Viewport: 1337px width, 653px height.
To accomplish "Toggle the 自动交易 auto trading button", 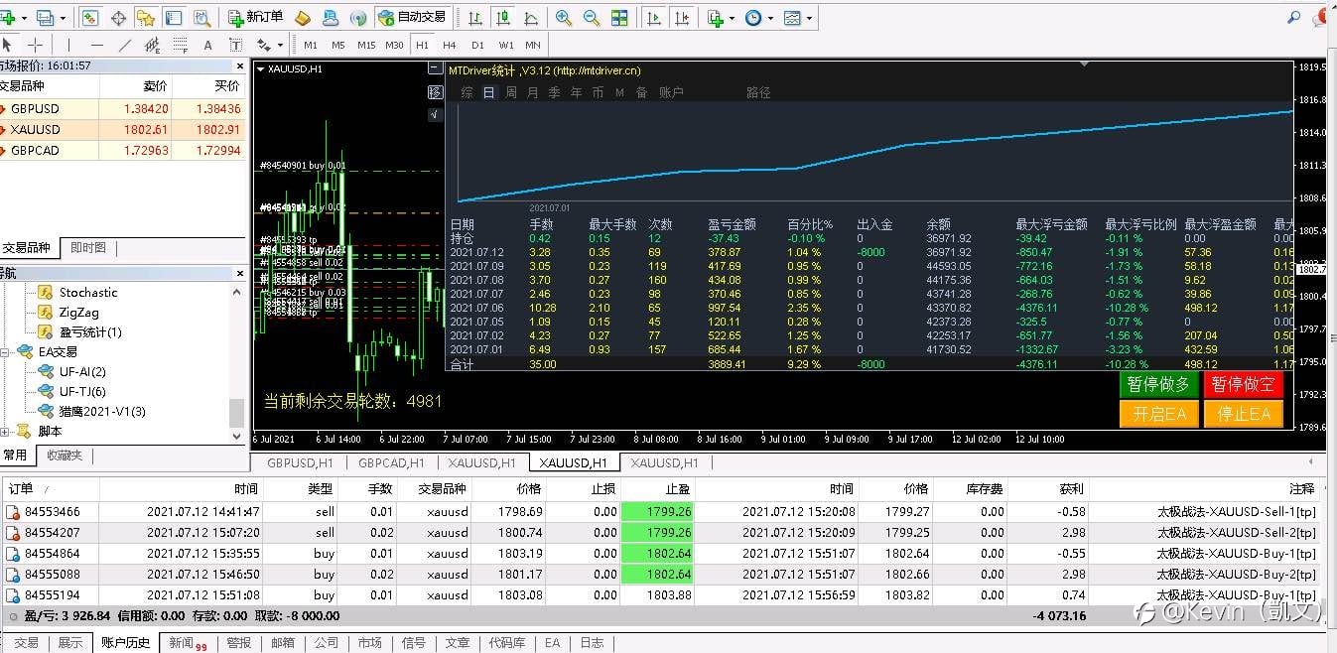I will tap(413, 18).
